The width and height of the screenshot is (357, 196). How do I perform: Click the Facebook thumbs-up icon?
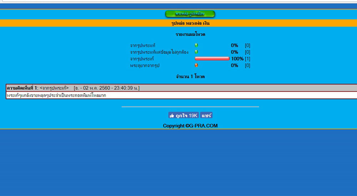click(x=172, y=115)
